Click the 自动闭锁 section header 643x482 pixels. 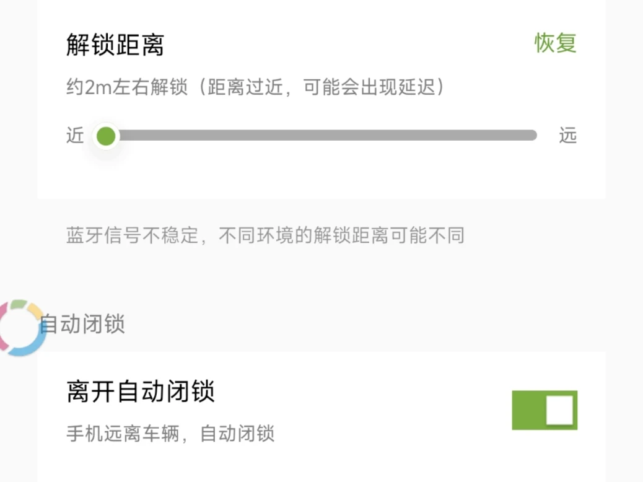(83, 324)
